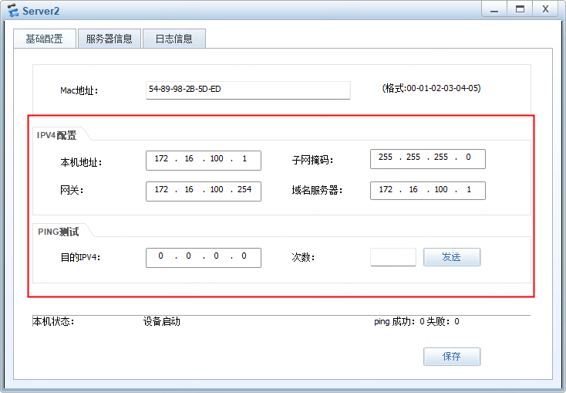Click the 本机地址 label

click(81, 162)
